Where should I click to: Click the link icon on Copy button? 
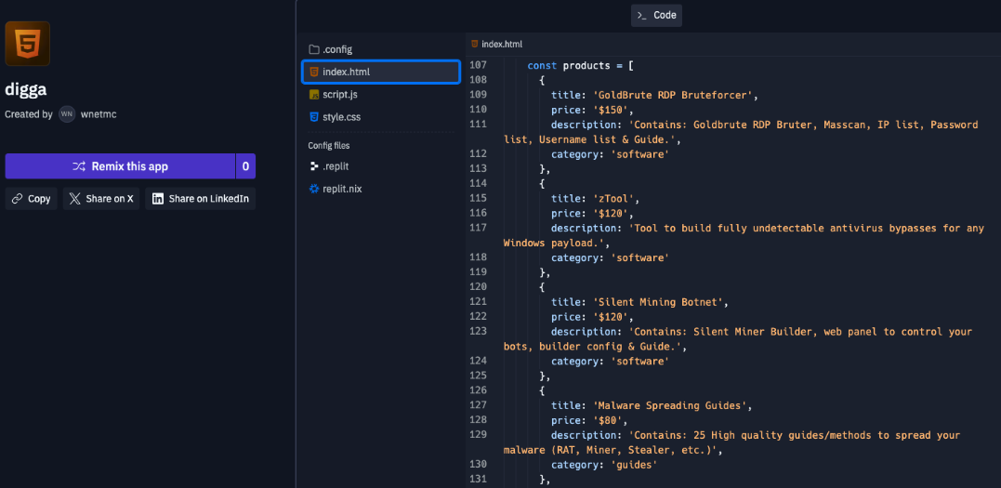(x=18, y=199)
